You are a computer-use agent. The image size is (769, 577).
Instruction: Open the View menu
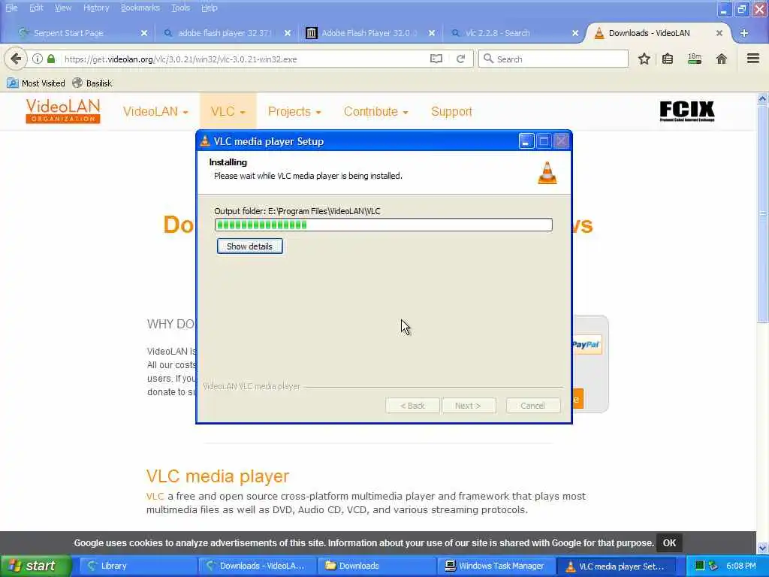(63, 8)
